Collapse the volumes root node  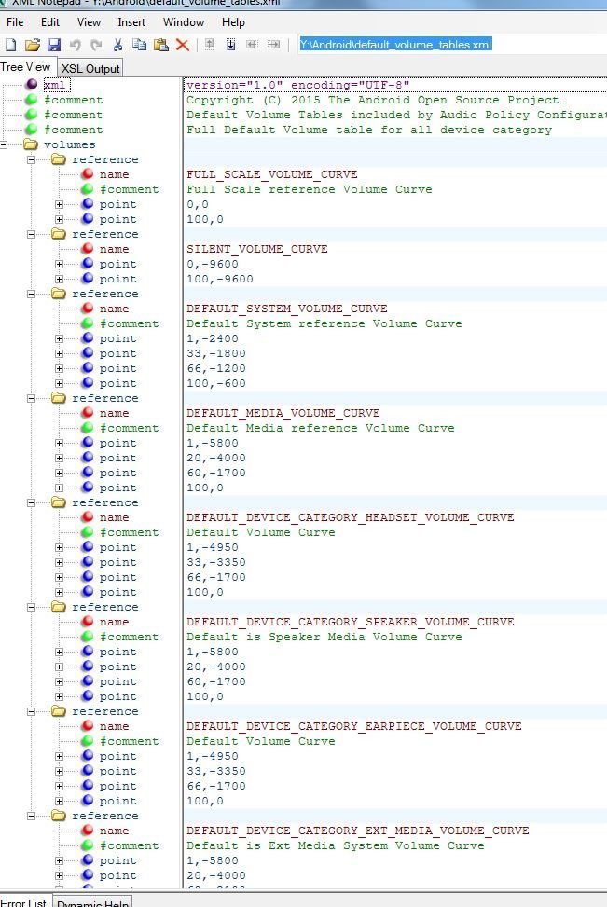pyautogui.click(x=4, y=144)
